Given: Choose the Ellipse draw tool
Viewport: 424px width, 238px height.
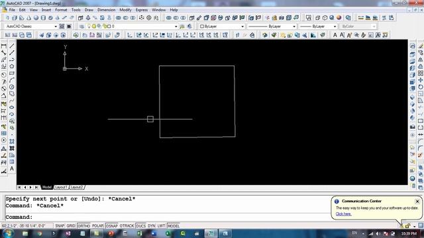Looking at the screenshot, I should tap(12, 107).
